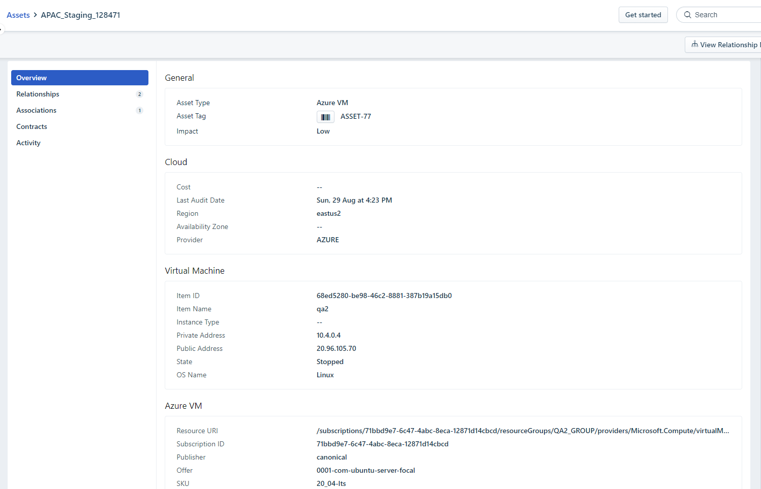Click the SKU value 20_04-lts
This screenshot has width=761, height=489.
point(331,483)
